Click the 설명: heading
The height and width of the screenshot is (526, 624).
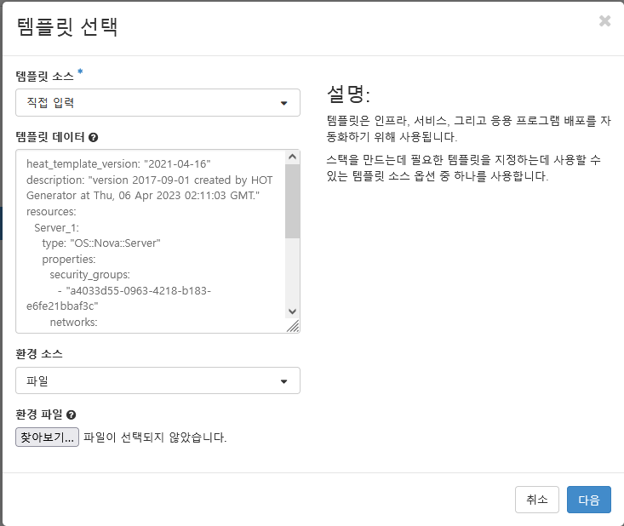tap(348, 94)
